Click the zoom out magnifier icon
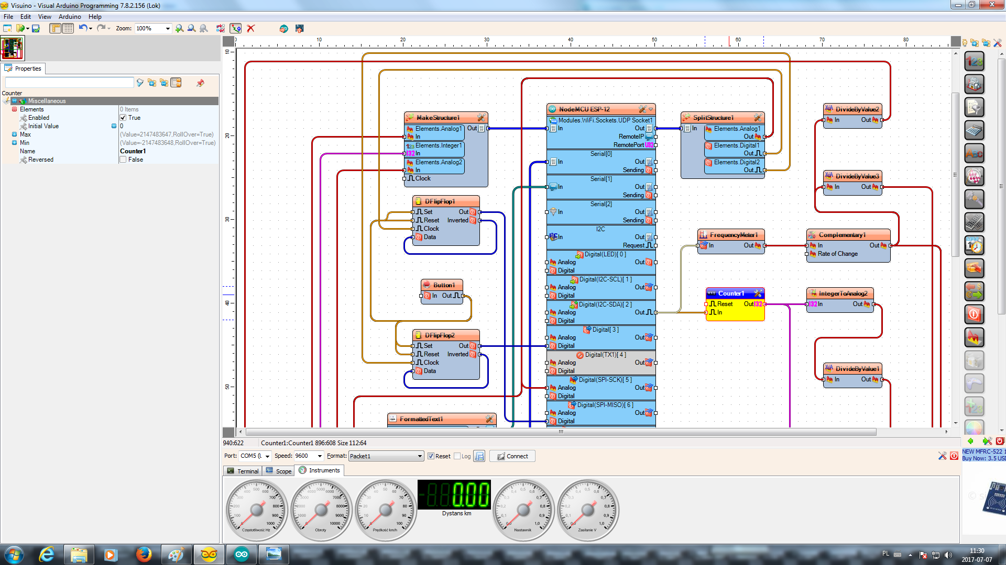The image size is (1006, 565). [191, 28]
